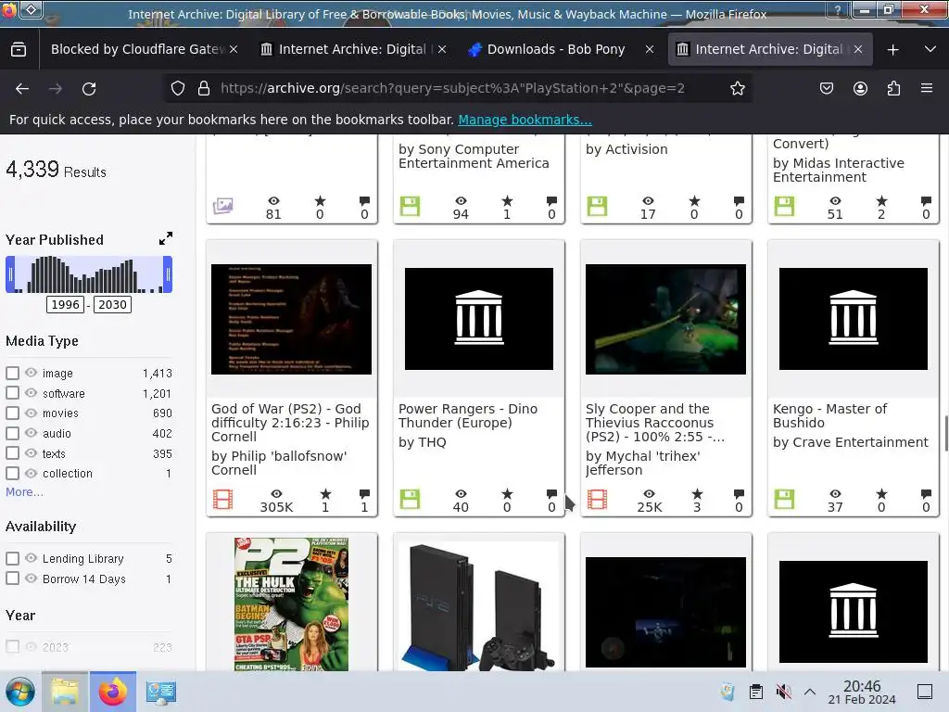Open the extensions puzzle icon
The image size is (949, 712).
(x=893, y=88)
